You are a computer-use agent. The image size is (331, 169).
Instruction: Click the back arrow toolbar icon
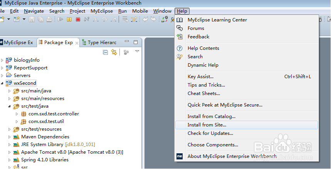[x=145, y=19]
